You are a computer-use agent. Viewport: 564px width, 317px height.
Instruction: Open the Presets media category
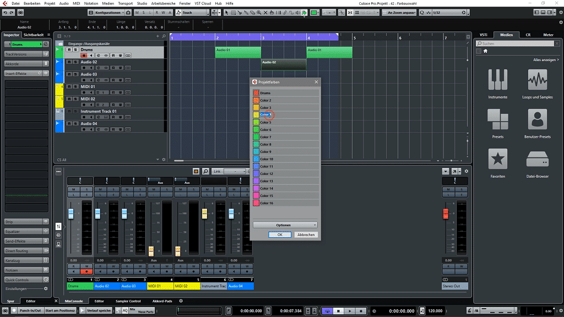tap(498, 123)
